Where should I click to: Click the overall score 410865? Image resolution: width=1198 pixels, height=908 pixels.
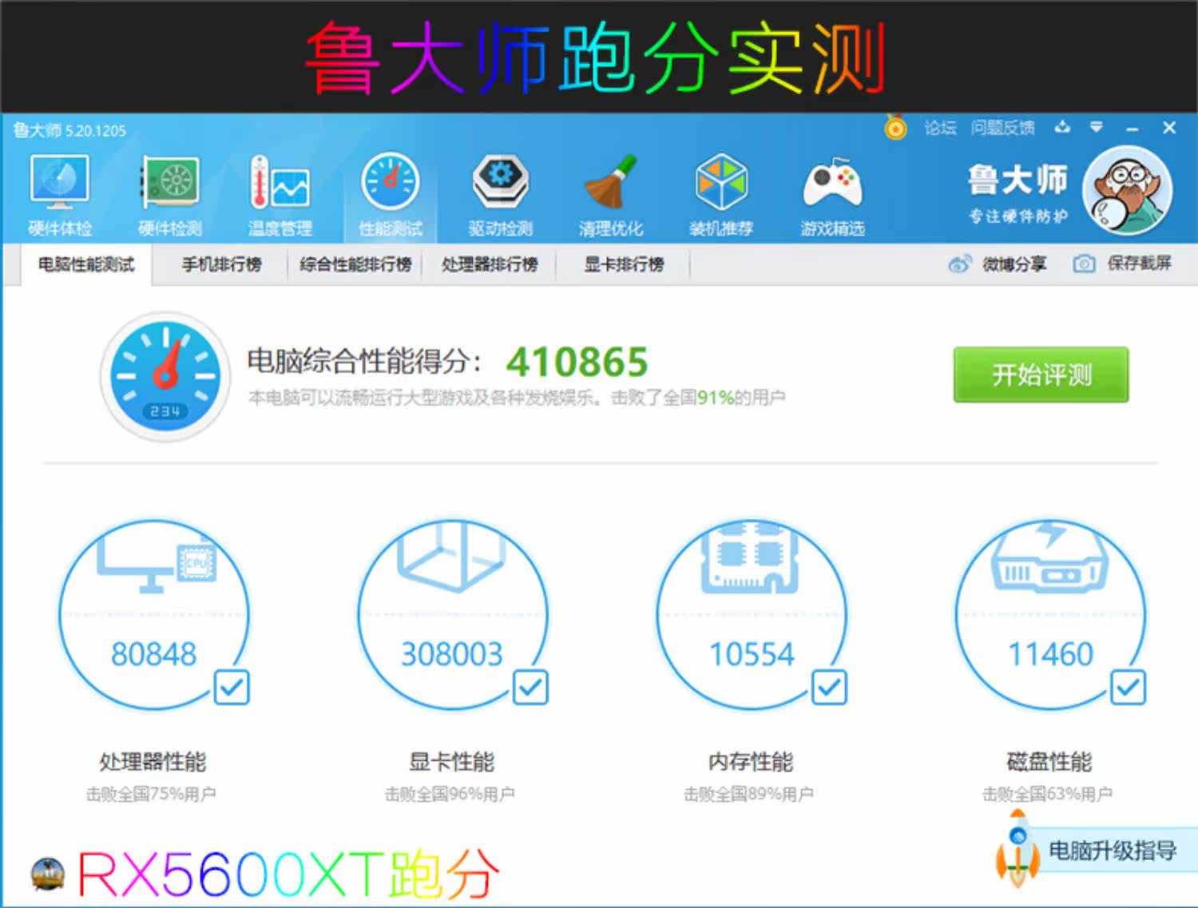click(x=577, y=362)
